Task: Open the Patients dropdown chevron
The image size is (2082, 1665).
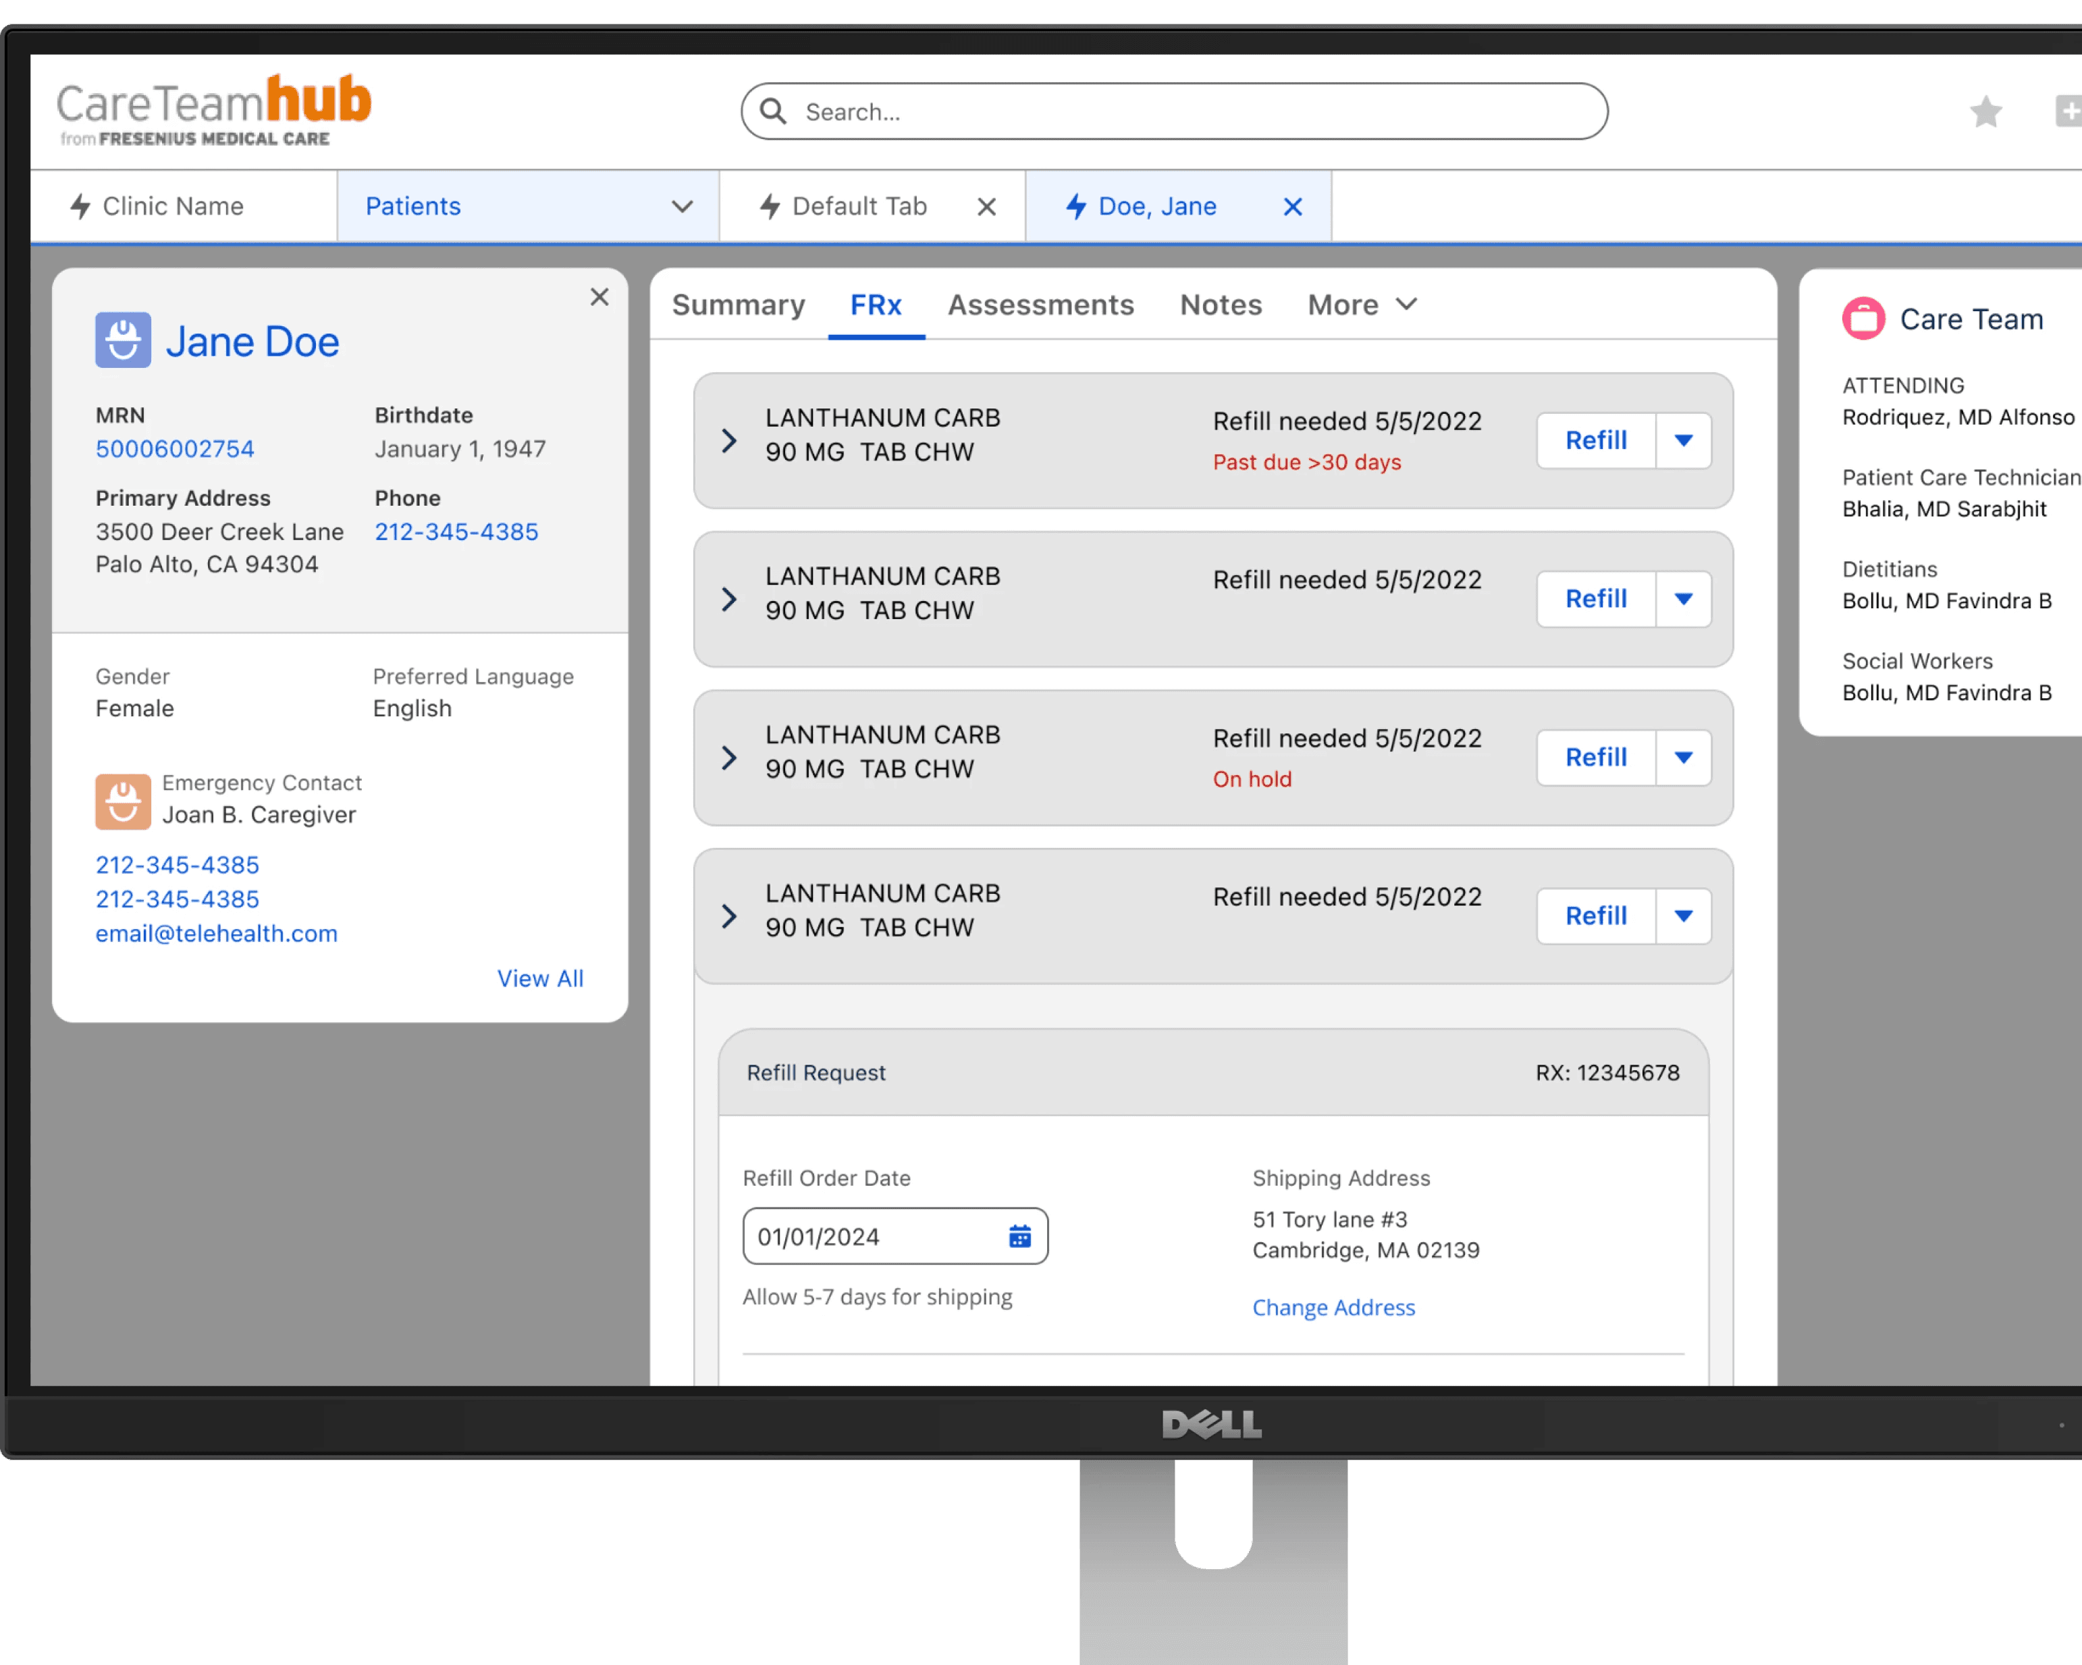Action: pos(682,207)
